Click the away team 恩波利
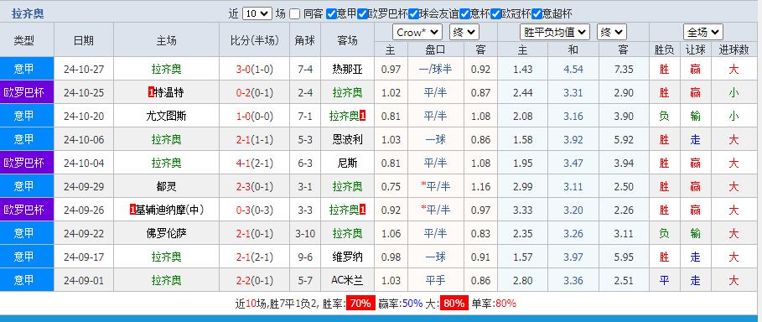The image size is (762, 322). [347, 139]
